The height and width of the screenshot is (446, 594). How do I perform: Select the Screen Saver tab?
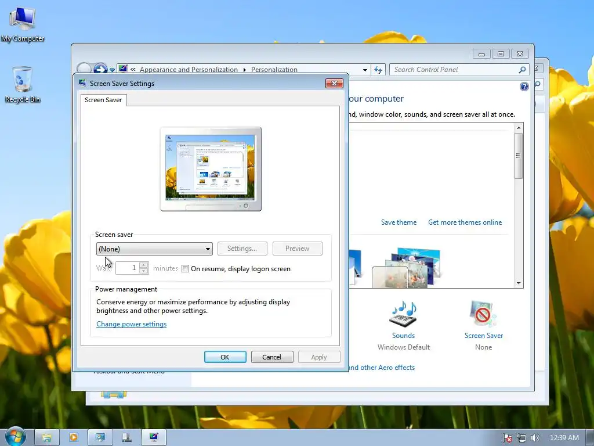pyautogui.click(x=103, y=100)
